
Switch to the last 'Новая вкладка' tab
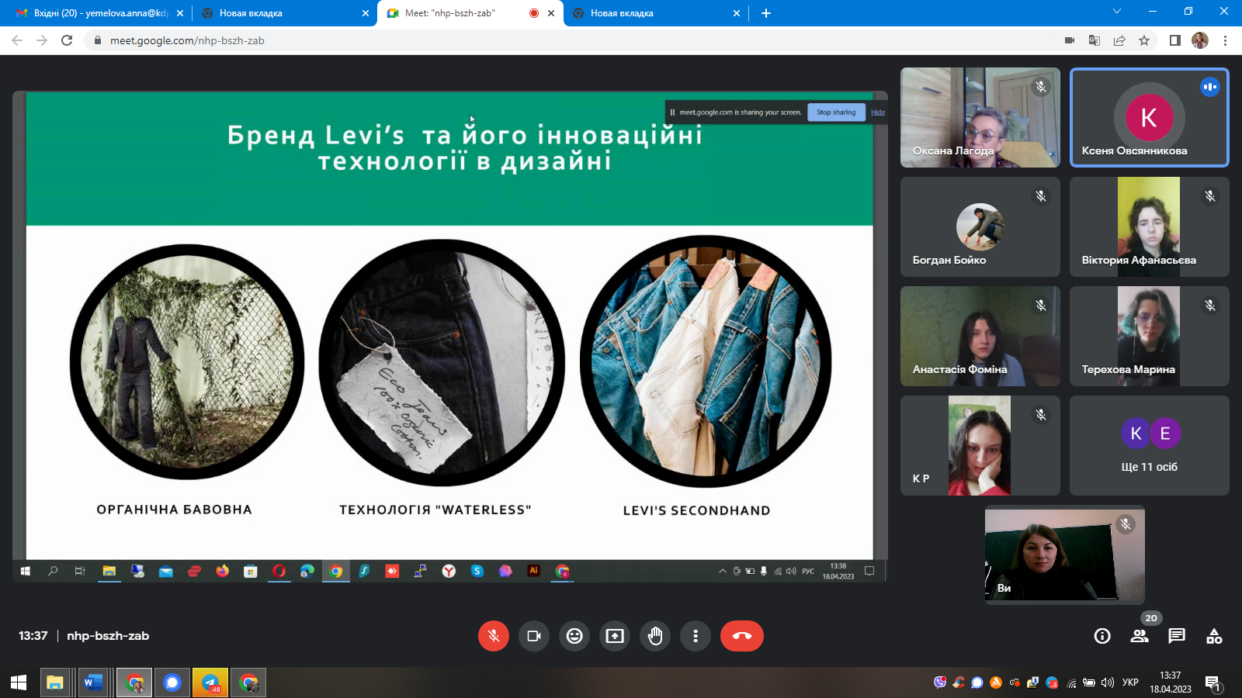coord(656,13)
